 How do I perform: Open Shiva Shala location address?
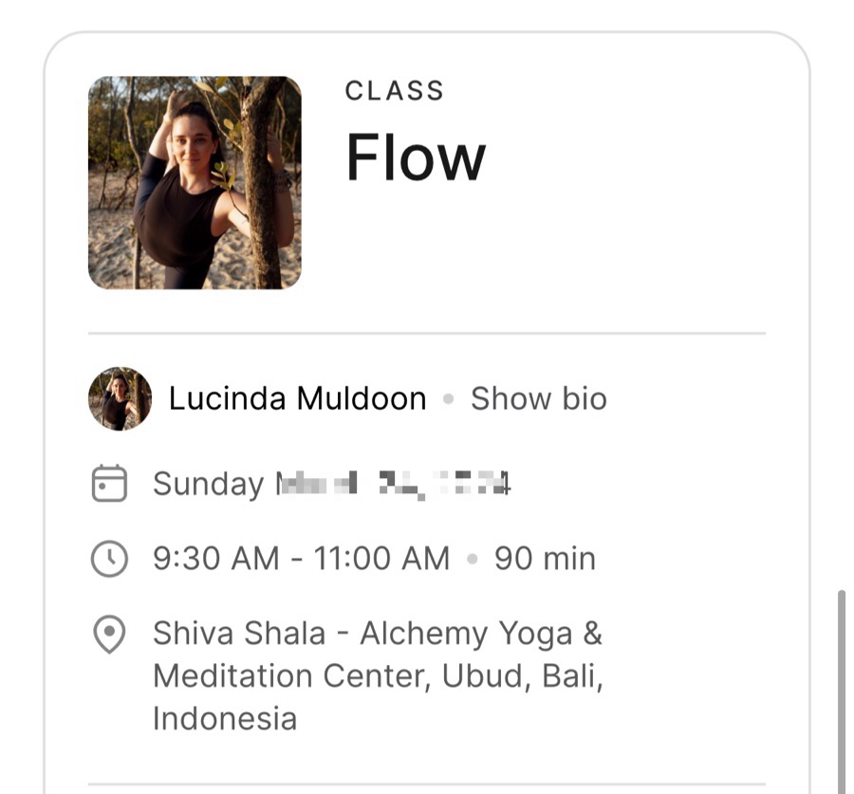[x=378, y=675]
